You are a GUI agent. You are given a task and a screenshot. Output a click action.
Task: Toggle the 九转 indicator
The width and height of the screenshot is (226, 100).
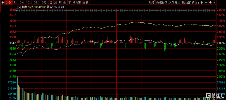[152, 2]
